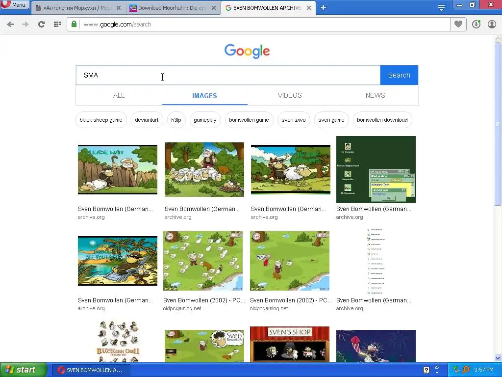502x377 pixels.
Task: Filter by black sheep game chip
Action: [x=101, y=120]
